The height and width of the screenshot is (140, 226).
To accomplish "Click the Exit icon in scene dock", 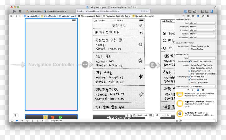I will [60, 117].
